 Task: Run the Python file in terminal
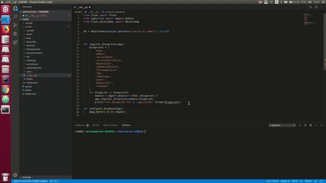point(311,7)
